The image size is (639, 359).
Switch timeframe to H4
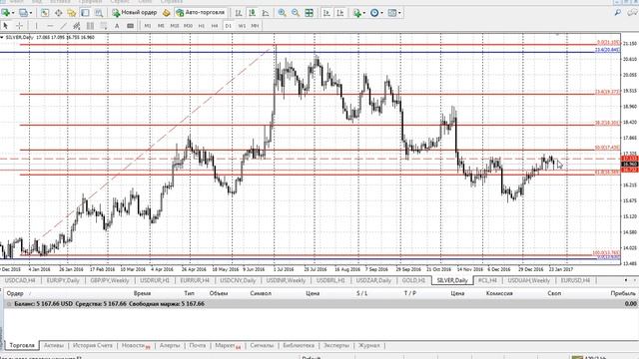click(215, 26)
